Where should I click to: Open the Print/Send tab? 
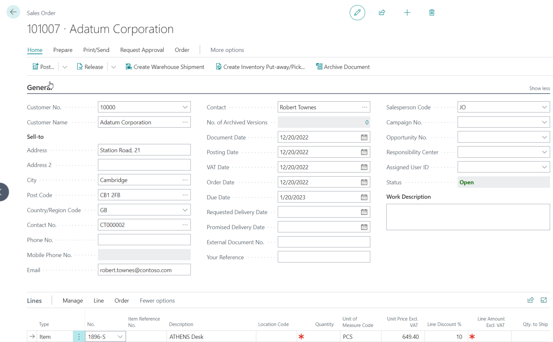tap(96, 50)
